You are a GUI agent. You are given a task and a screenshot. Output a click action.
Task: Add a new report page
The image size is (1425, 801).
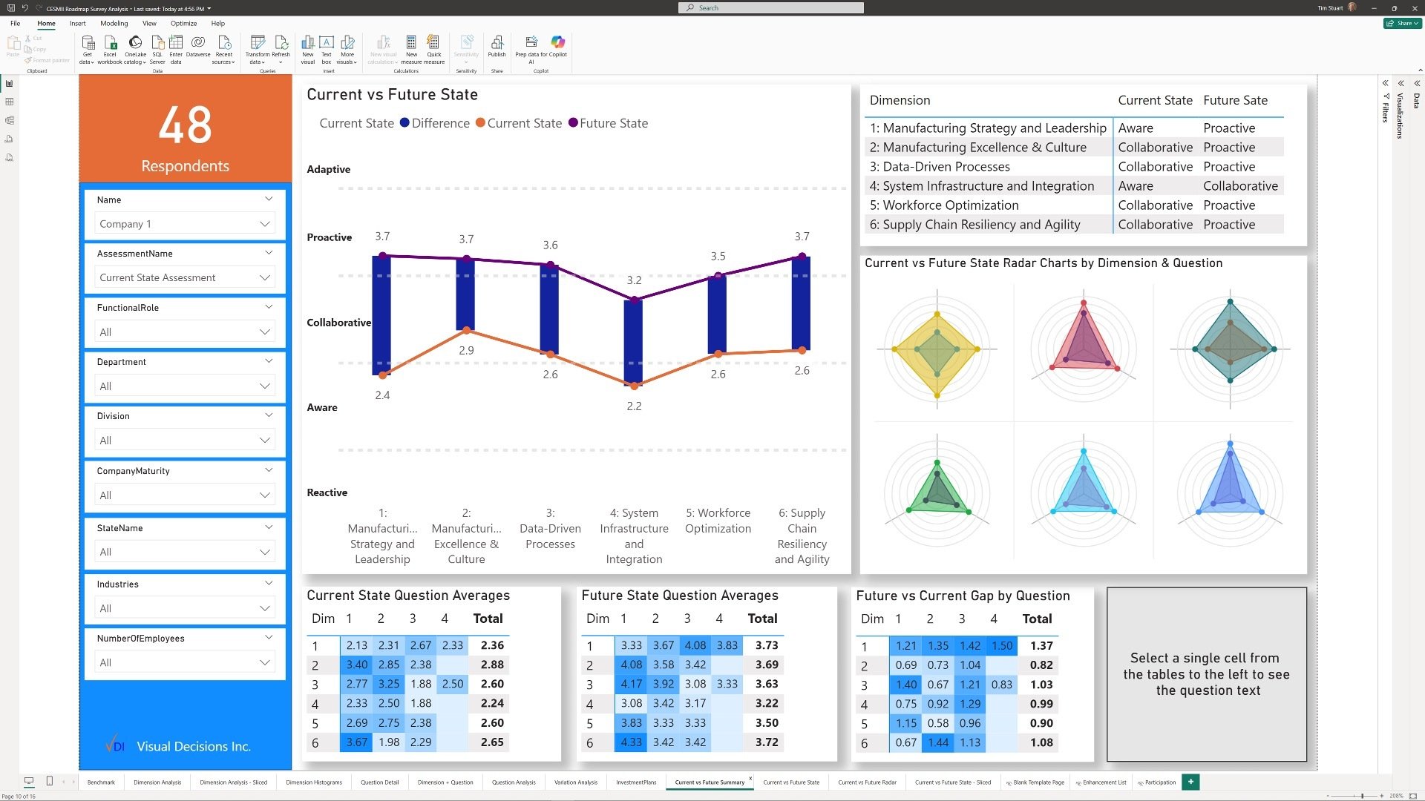(1190, 782)
